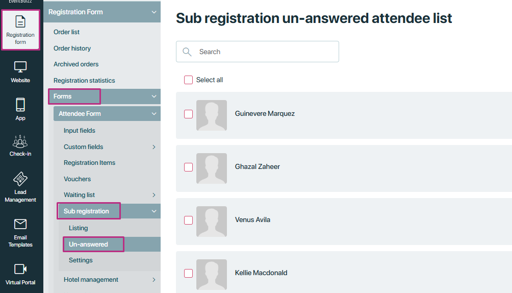Collapse the Registration Form section chevron

(x=154, y=12)
